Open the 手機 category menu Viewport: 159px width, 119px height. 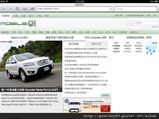tap(14, 32)
